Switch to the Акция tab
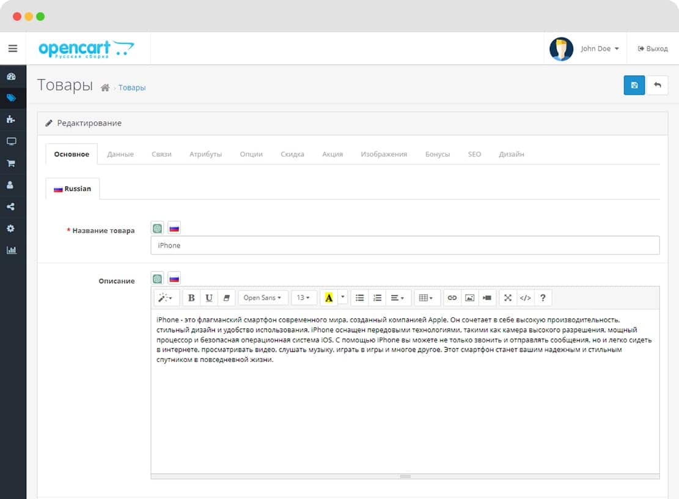 (332, 154)
